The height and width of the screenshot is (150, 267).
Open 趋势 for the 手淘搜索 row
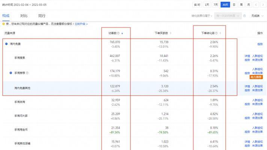(247, 60)
